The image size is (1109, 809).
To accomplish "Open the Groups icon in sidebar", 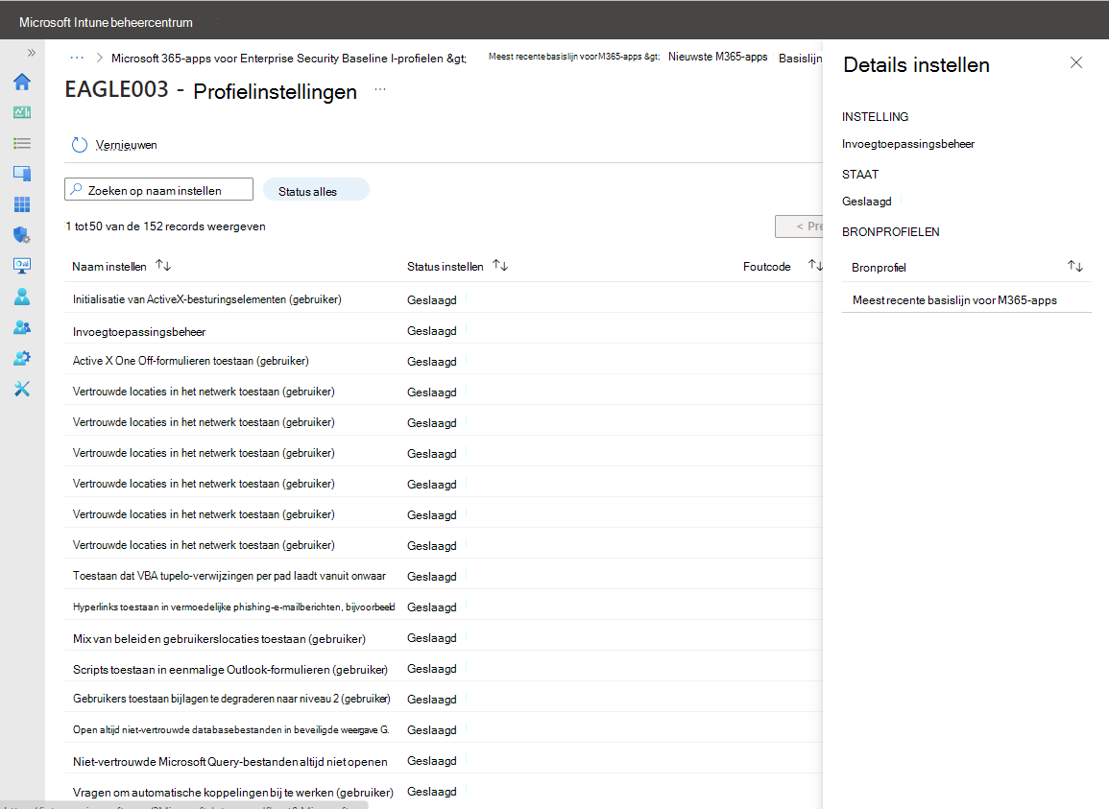I will pos(22,327).
